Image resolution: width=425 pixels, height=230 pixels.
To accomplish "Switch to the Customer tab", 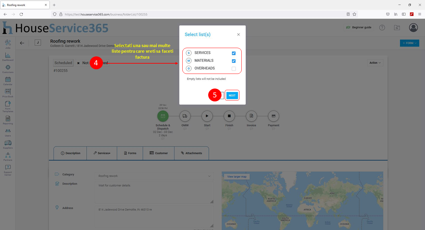I will pyautogui.click(x=158, y=153).
